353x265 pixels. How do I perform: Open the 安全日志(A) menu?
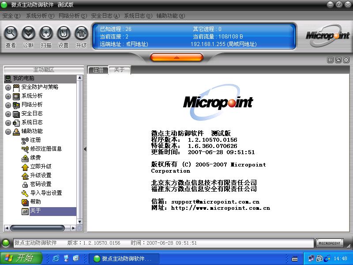105,16
